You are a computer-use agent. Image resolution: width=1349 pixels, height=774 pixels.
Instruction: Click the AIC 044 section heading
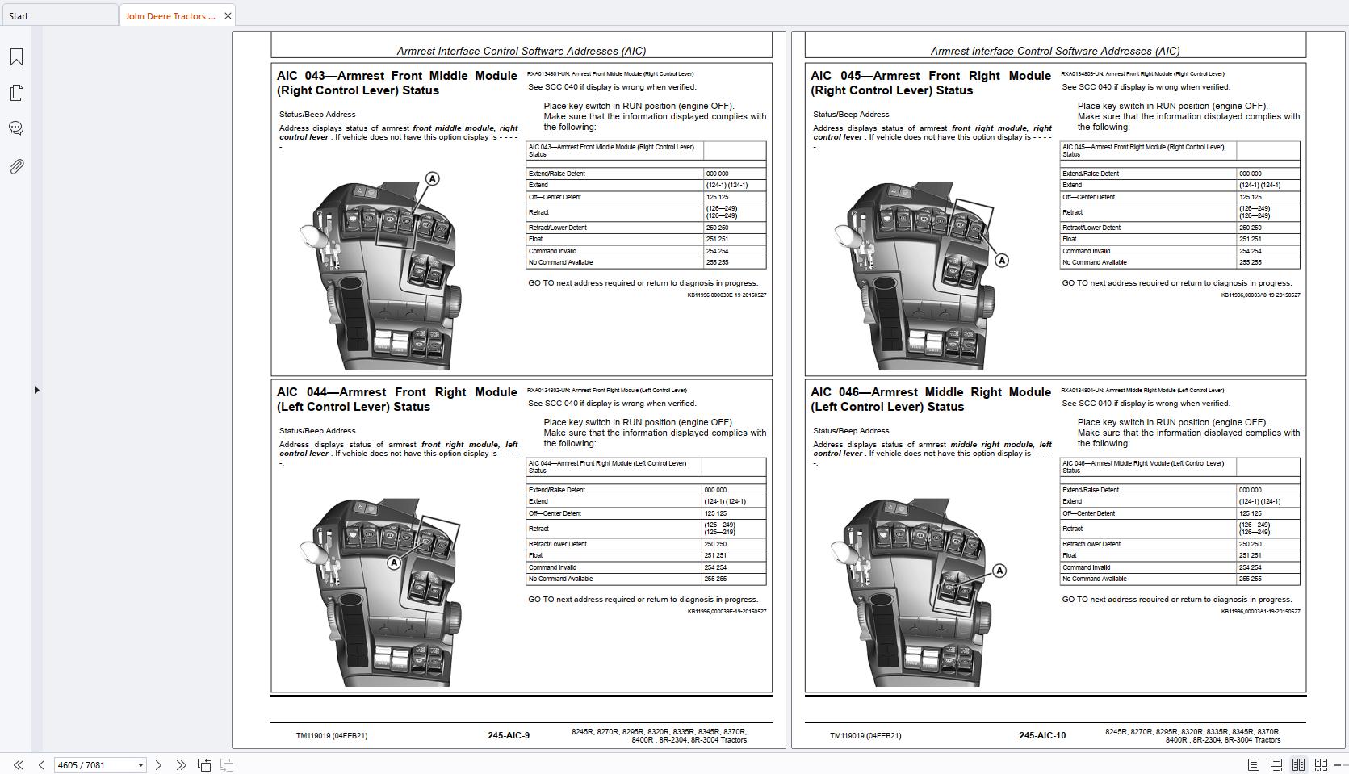click(397, 400)
